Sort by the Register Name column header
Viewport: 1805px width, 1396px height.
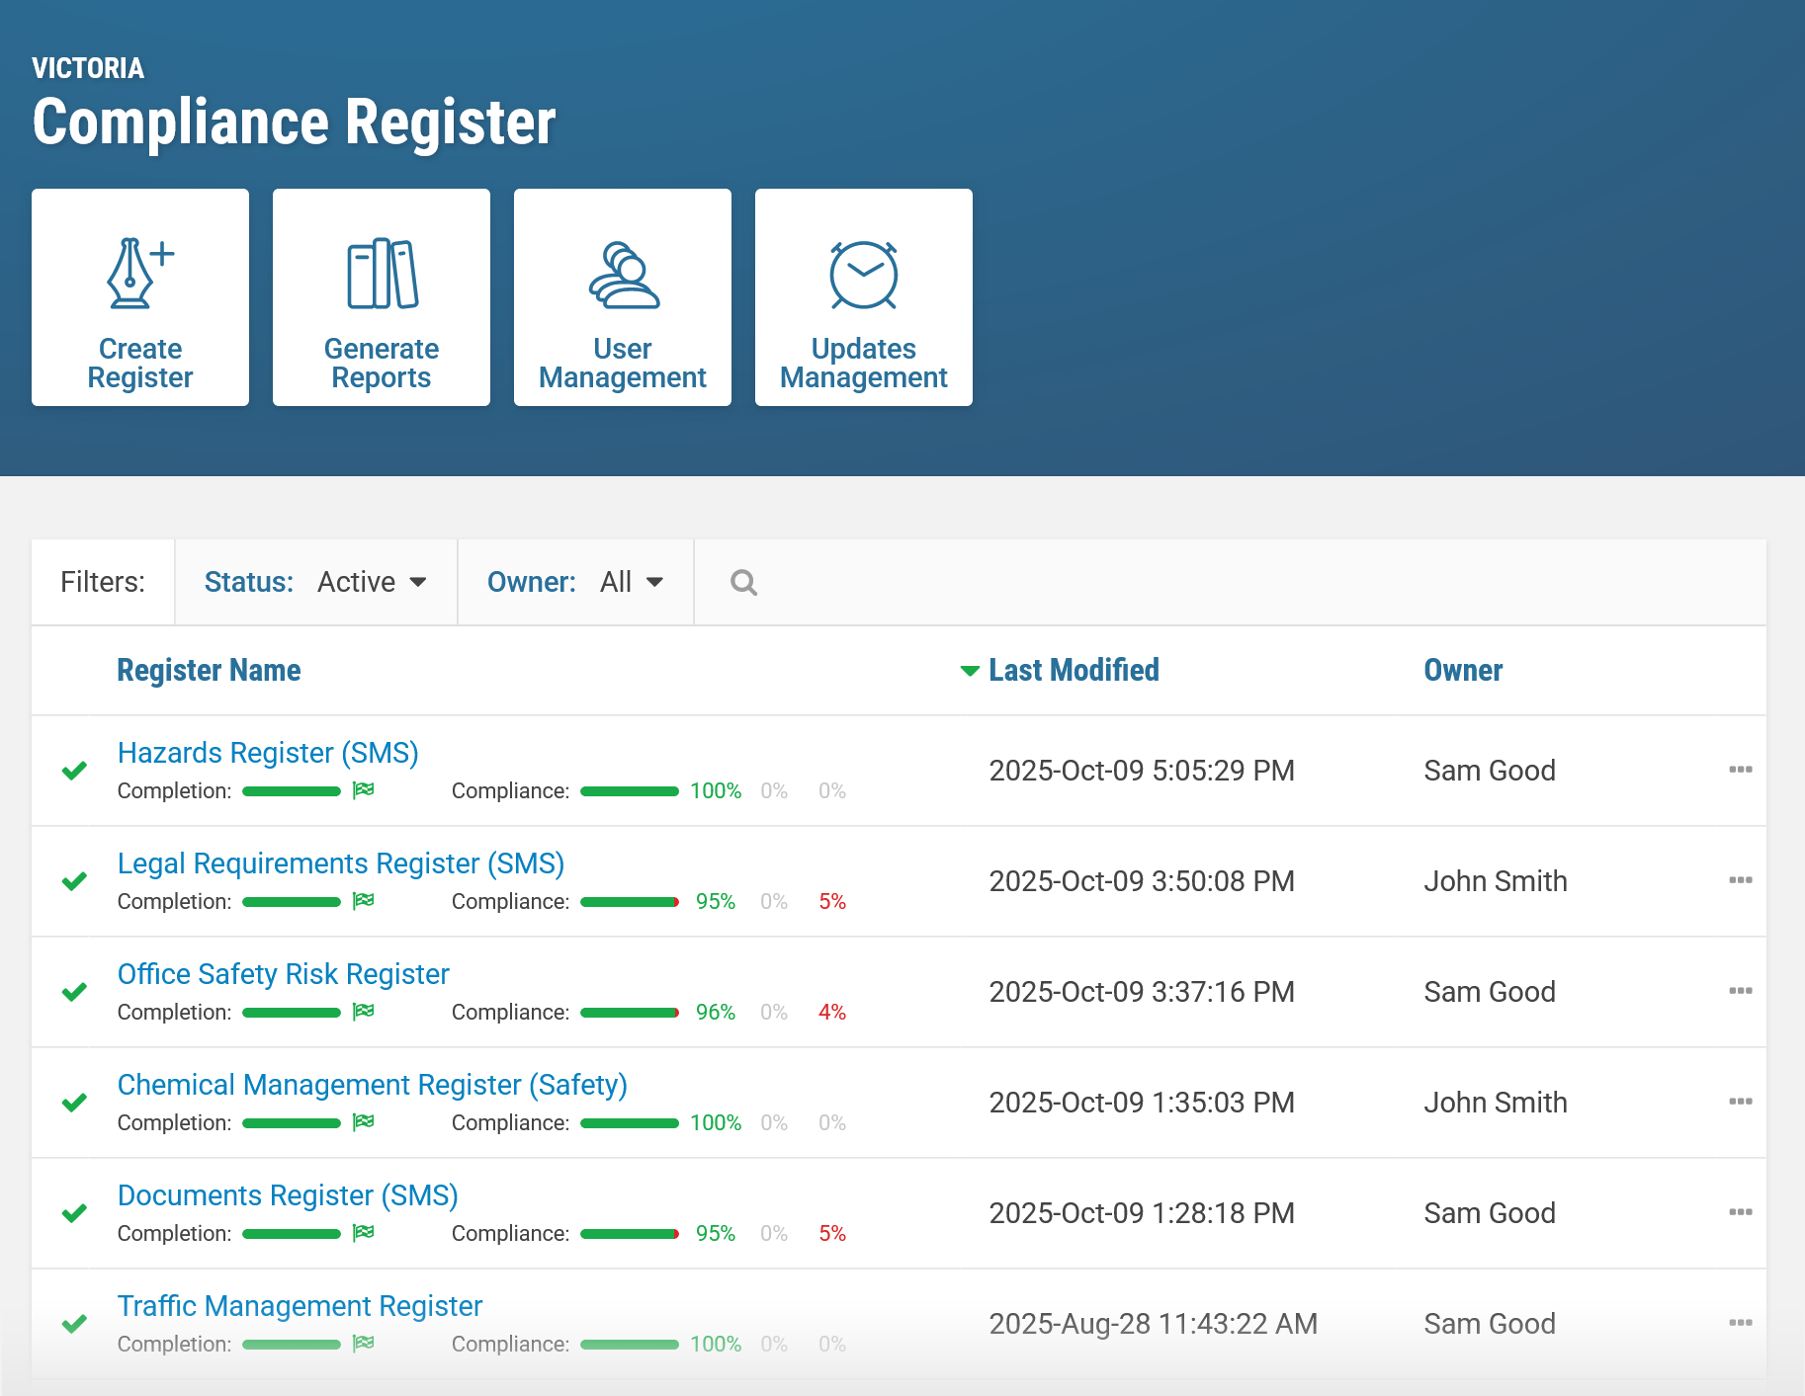tap(209, 670)
